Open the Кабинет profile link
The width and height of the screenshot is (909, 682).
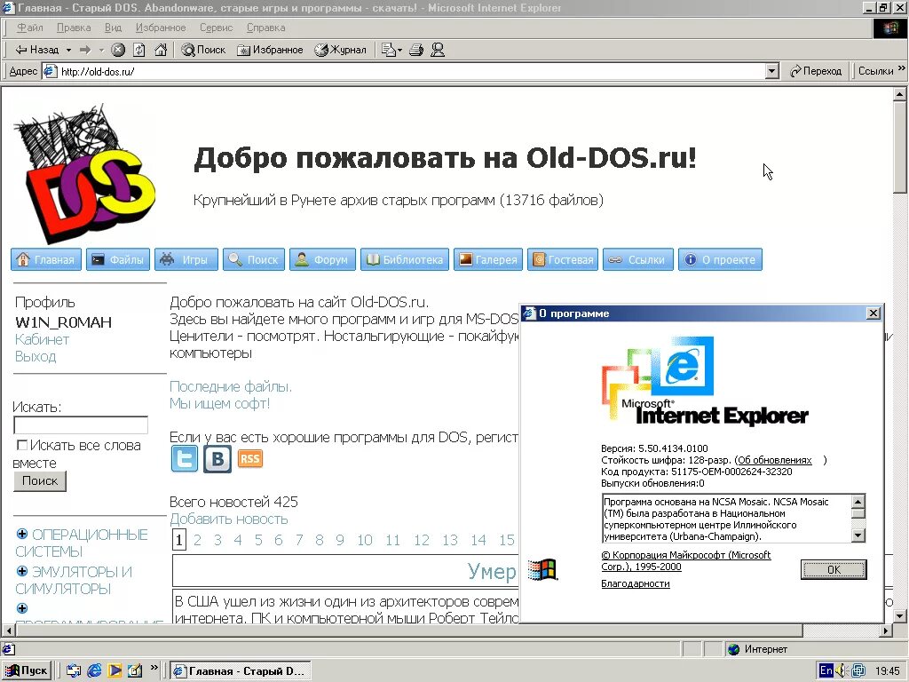(42, 339)
